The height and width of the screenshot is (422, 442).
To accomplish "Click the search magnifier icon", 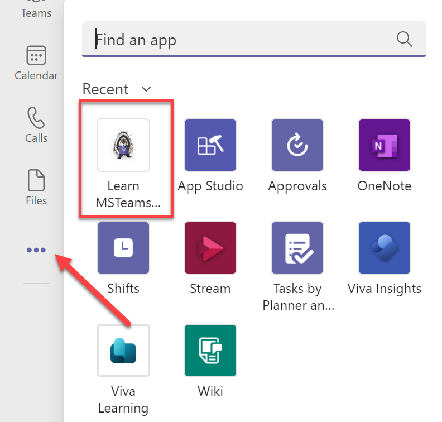I will [x=405, y=39].
